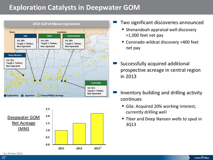Screen dimensions: 213x160
Task: Click the '2.5' y-axis label
Action: tap(48, 109)
